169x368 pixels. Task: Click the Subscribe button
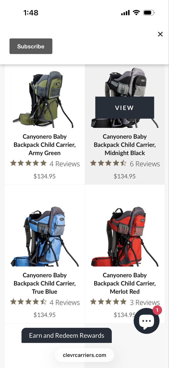(31, 46)
